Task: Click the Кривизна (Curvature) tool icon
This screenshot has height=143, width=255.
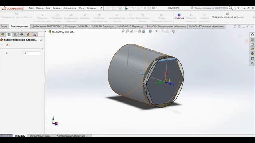Action: (x=179, y=15)
